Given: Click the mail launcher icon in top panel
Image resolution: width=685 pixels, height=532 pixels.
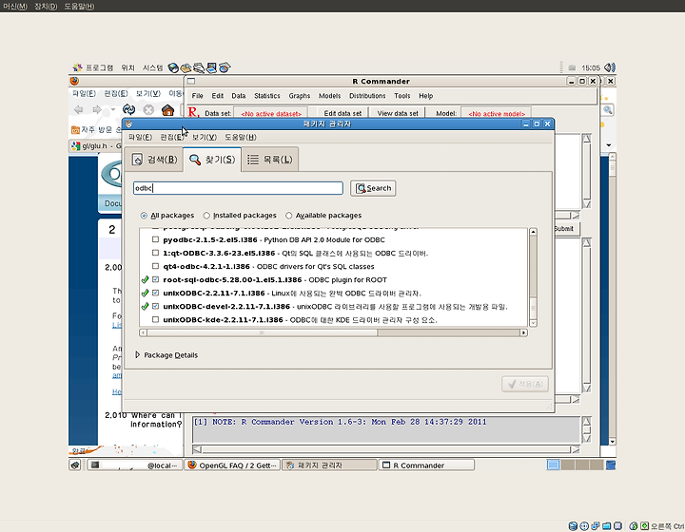Looking at the screenshot, I should pyautogui.click(x=186, y=67).
